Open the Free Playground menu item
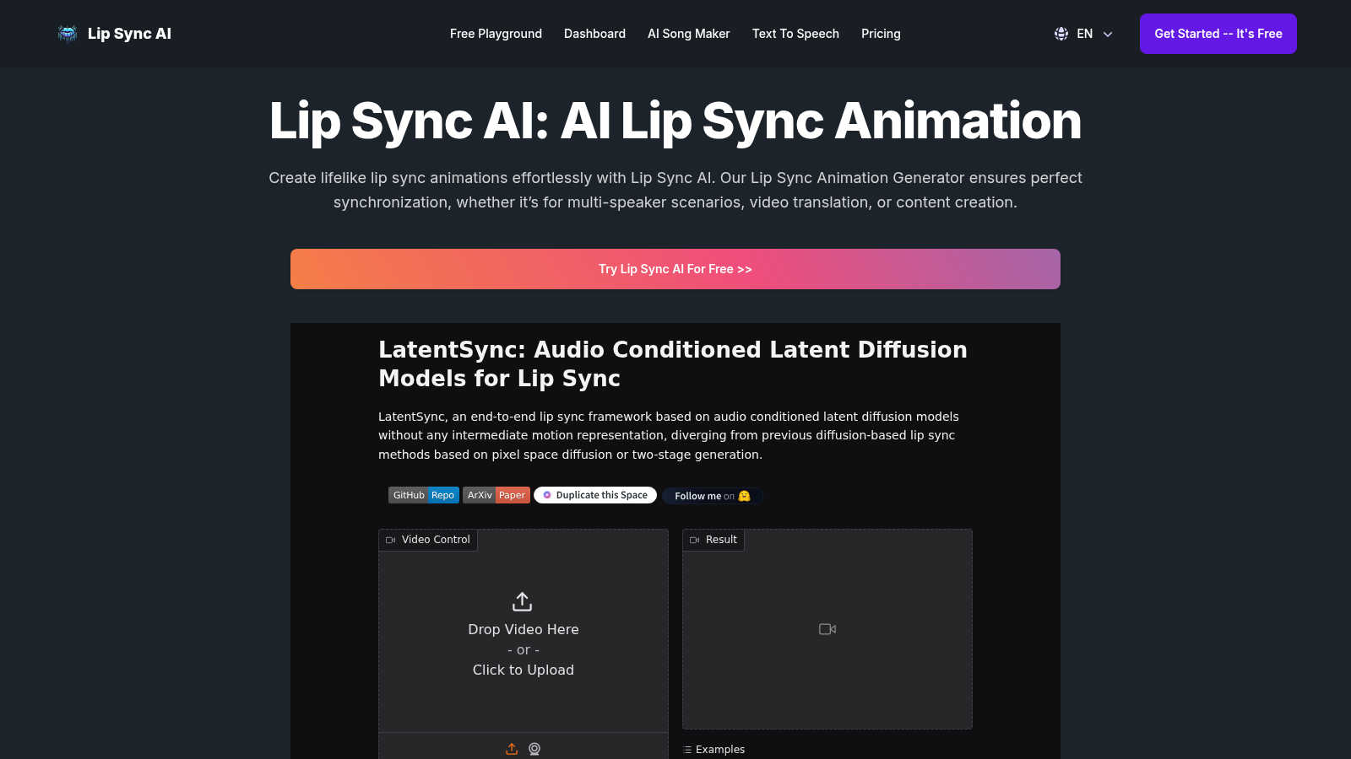1351x759 pixels. pyautogui.click(x=496, y=34)
